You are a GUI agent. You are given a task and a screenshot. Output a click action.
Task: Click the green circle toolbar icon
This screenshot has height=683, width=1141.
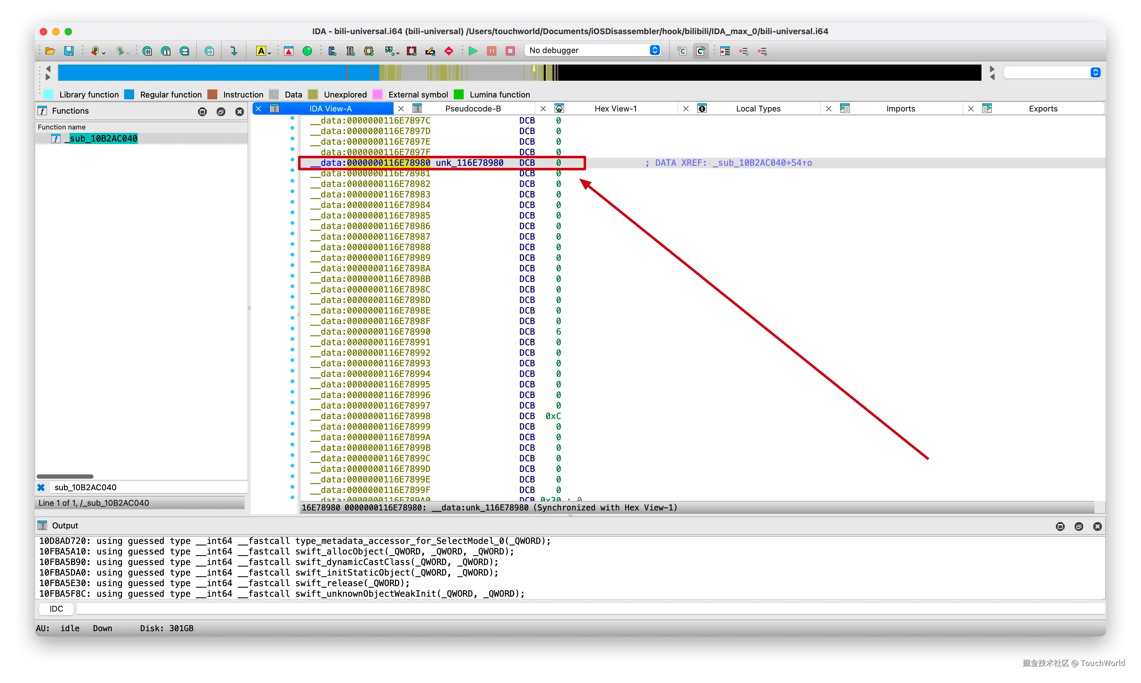[307, 51]
